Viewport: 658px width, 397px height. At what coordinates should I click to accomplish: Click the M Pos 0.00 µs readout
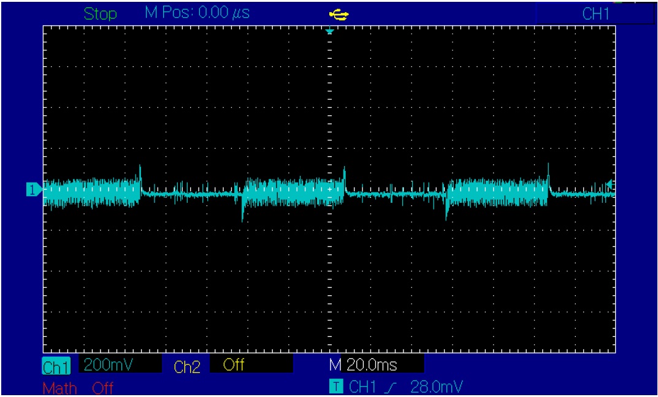coord(197,13)
